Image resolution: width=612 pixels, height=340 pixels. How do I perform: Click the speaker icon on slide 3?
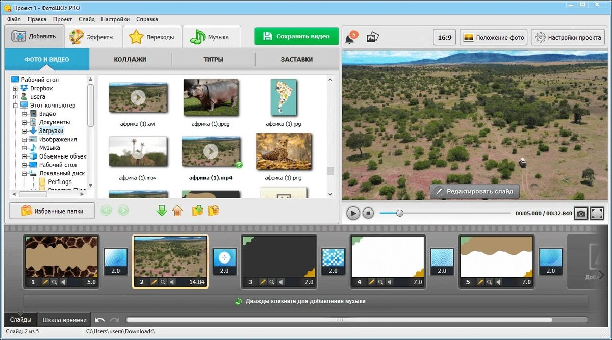click(282, 282)
